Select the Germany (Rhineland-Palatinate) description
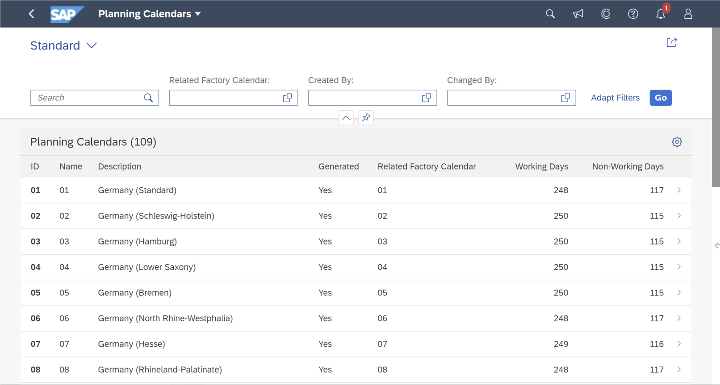 (160, 370)
